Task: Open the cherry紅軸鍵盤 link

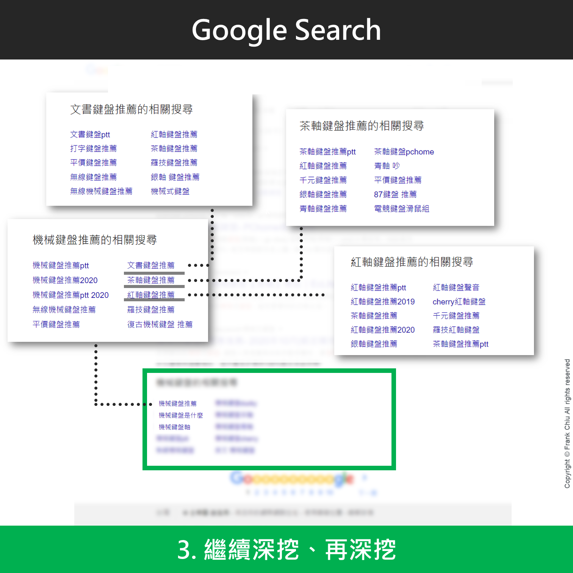Action: [x=459, y=302]
